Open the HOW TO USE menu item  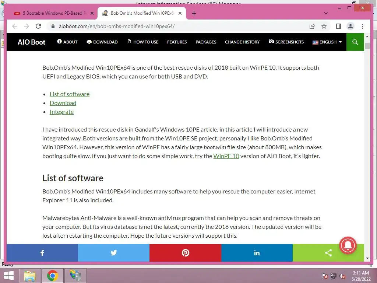143,42
